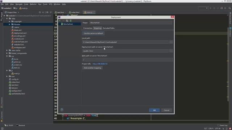Viewport: 232px width, 130px height.
Task: Expand the .sass-cache folder
Action: (x=7, y=51)
